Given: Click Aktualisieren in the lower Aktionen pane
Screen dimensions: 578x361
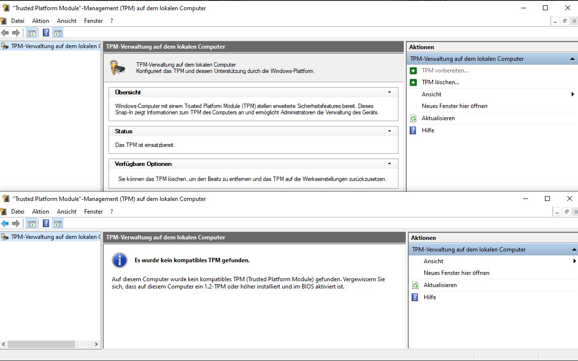Looking at the screenshot, I should (440, 285).
